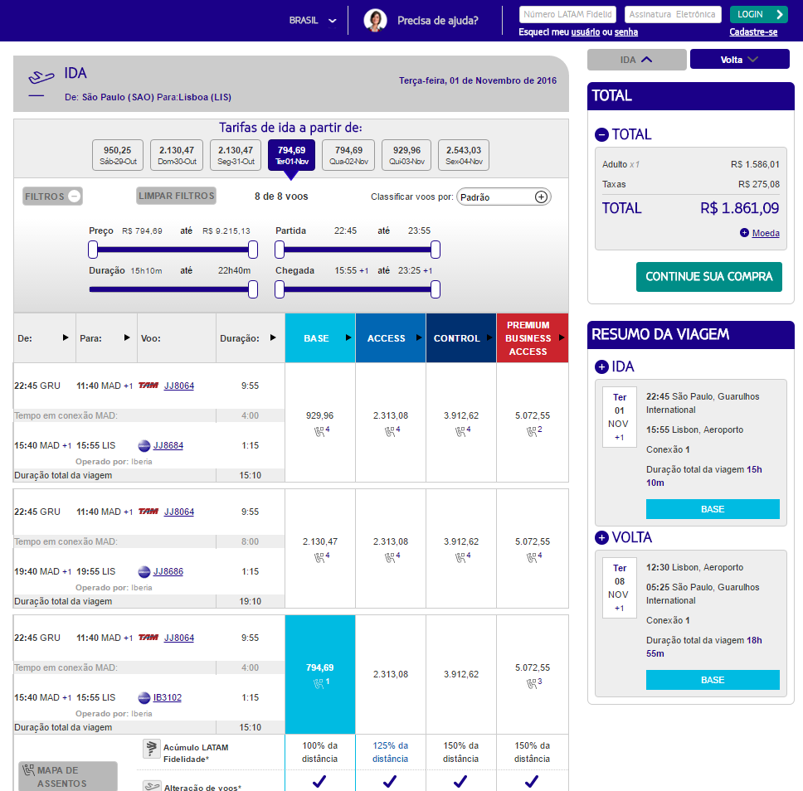
Task: Expand the IDA trip summary plus icon
Action: coord(601,367)
